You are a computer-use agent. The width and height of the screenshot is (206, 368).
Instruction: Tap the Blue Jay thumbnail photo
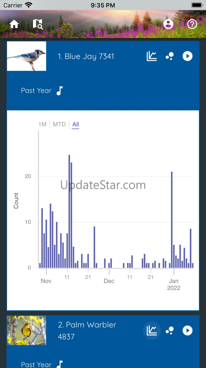click(26, 56)
